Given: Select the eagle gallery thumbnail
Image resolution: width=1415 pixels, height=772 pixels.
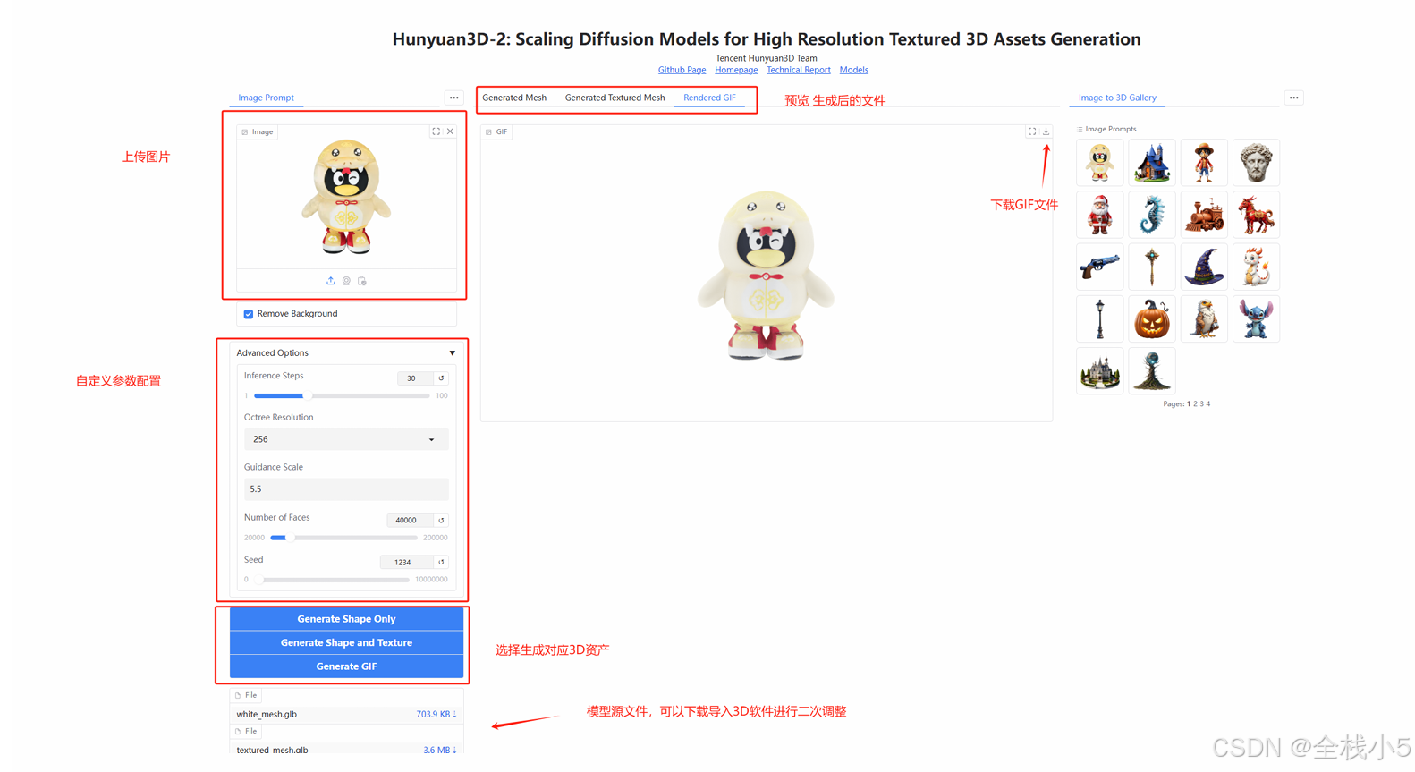Looking at the screenshot, I should click(x=1204, y=318).
